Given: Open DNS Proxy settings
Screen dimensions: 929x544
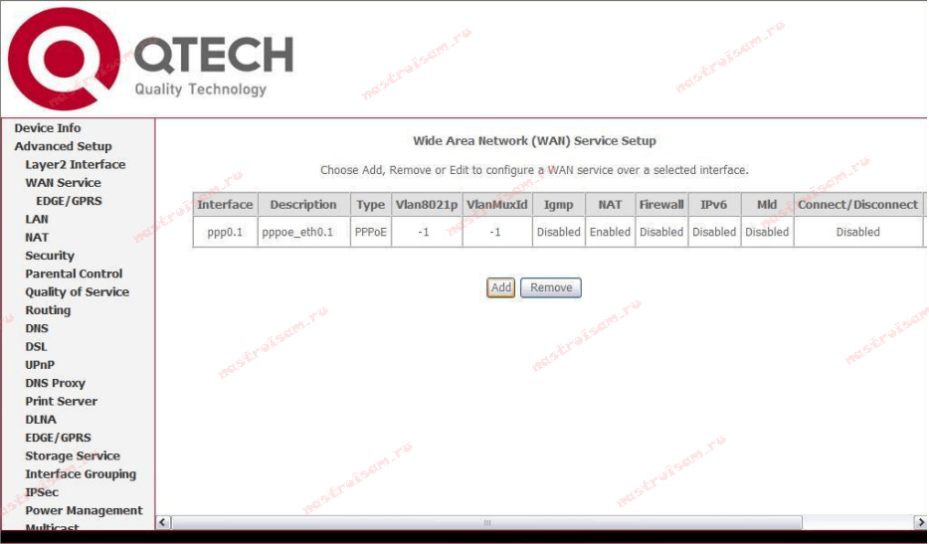Looking at the screenshot, I should pos(55,383).
